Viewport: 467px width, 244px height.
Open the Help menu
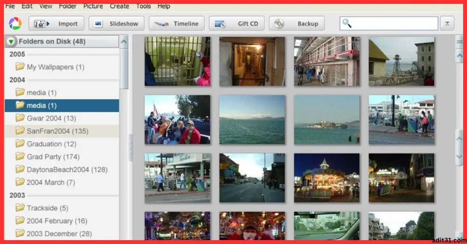coord(164,6)
